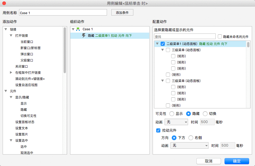This screenshot has width=255, height=166.
Task: Click the Case 1 flowchart icon
Action: pyautogui.click(x=78, y=29)
